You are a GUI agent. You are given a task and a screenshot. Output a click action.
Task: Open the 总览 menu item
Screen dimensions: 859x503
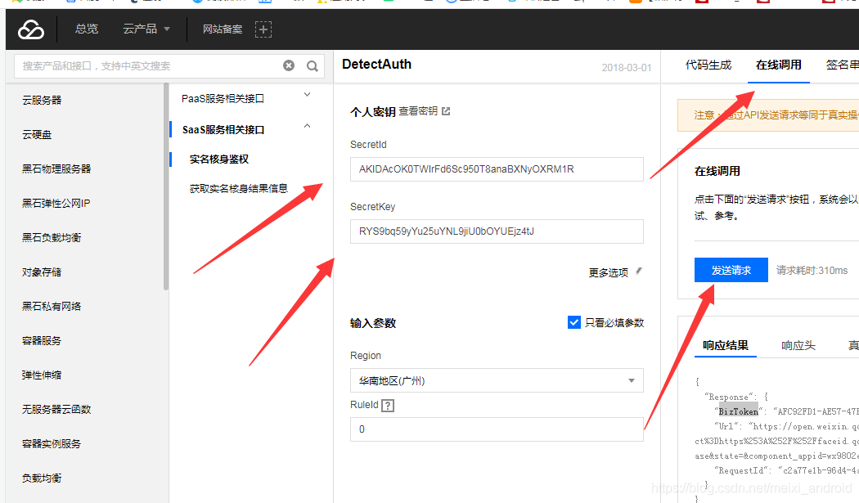(x=87, y=29)
